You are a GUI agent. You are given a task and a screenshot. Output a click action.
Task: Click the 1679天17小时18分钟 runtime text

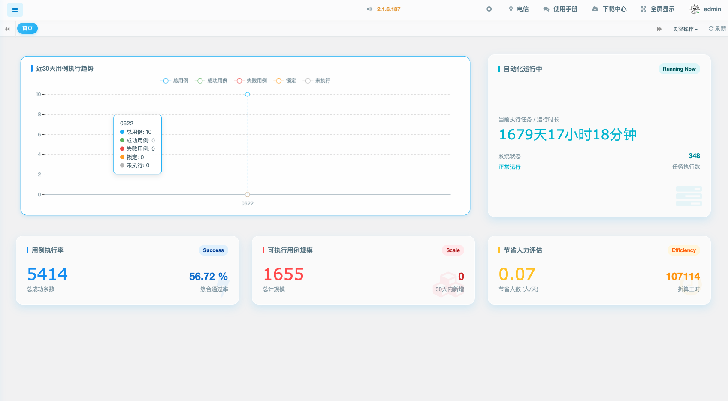(x=568, y=135)
